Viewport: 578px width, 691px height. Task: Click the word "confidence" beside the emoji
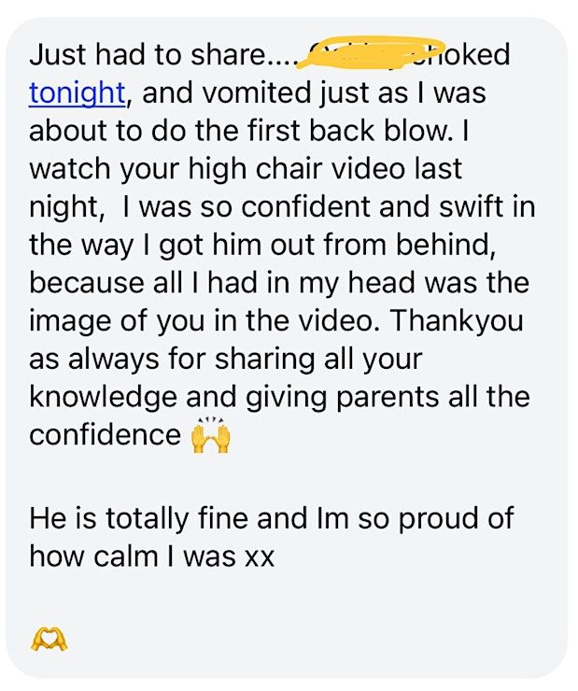coord(106,436)
